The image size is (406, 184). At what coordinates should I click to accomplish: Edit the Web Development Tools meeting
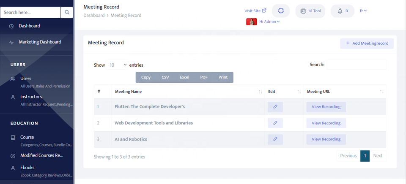coord(275,123)
